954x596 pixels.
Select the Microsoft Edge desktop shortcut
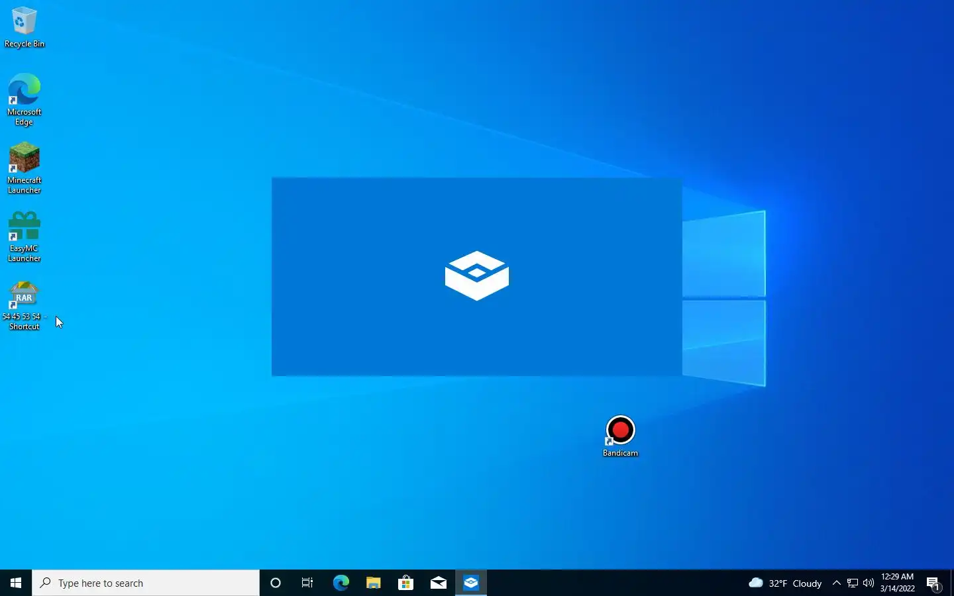tap(25, 99)
